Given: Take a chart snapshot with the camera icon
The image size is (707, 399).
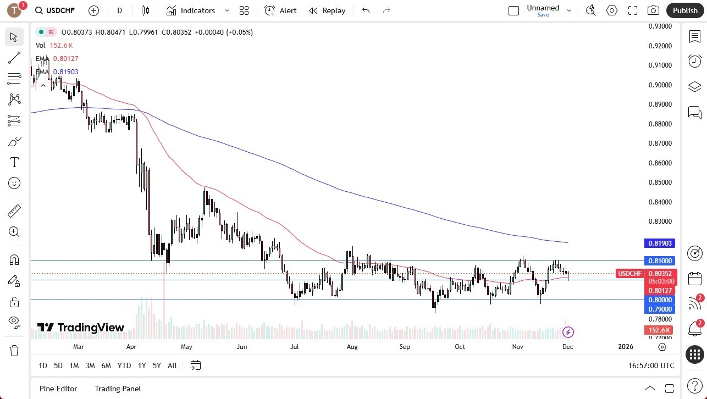Looking at the screenshot, I should tap(653, 10).
